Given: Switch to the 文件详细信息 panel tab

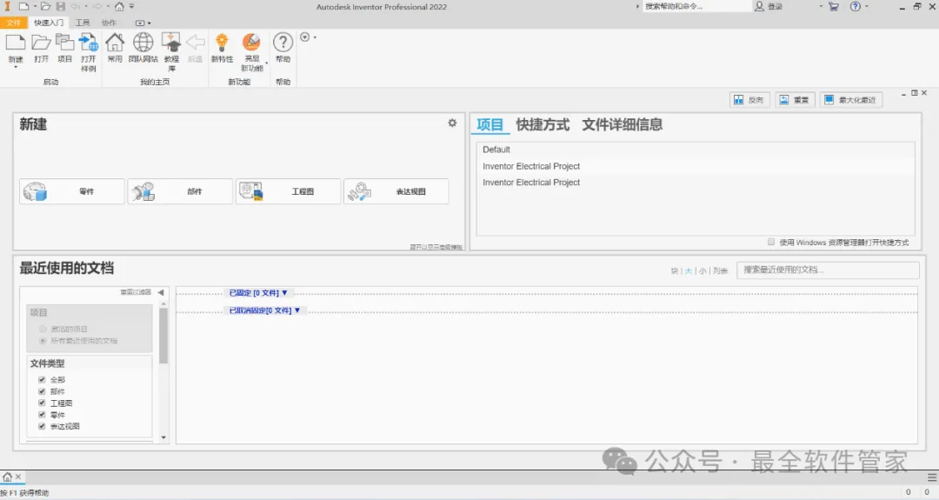Looking at the screenshot, I should 623,124.
